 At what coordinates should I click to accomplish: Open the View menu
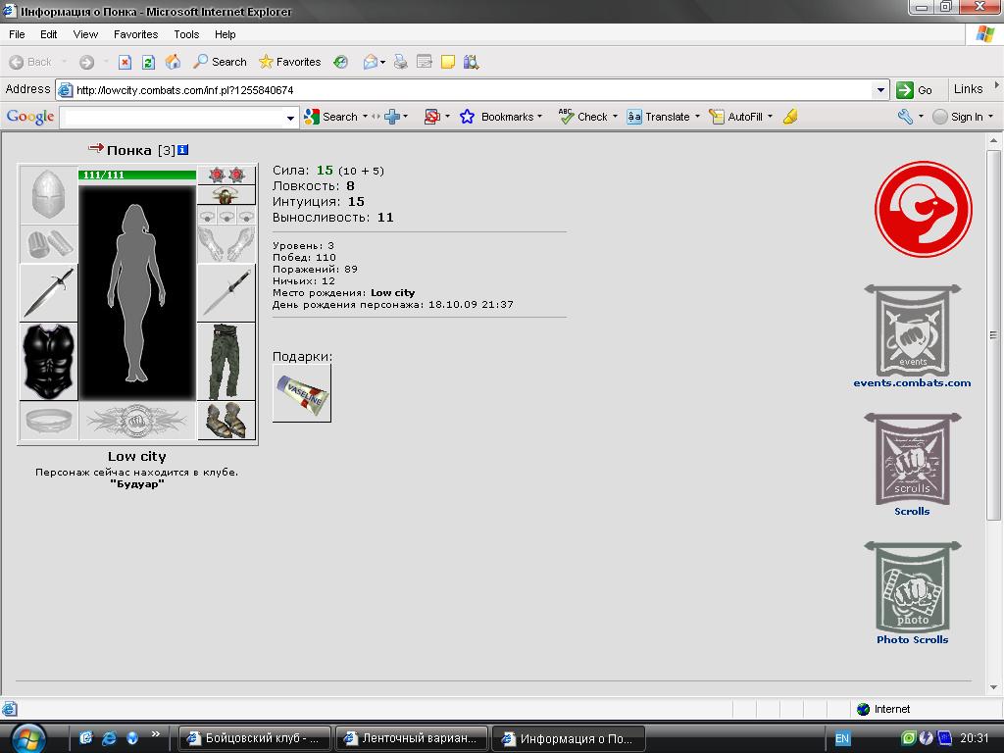85,34
